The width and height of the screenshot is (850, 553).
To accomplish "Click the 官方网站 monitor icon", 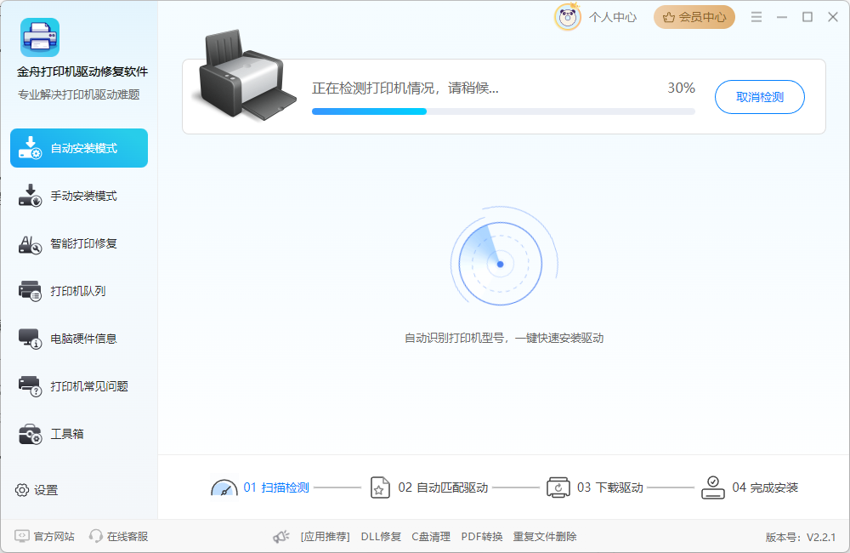I will tap(22, 536).
